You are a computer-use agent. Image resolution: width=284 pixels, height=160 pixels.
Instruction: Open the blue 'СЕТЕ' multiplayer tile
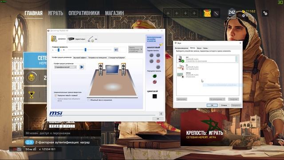tap(35, 60)
